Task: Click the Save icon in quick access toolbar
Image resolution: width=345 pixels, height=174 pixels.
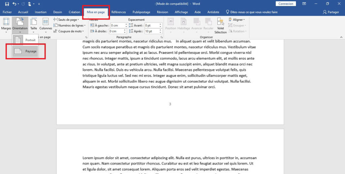Action: coord(7,4)
